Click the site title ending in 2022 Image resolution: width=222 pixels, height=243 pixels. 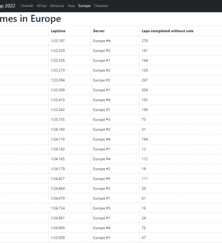(8, 6)
